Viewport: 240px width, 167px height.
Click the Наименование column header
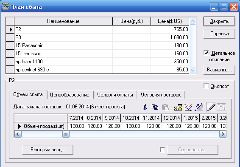63,21
